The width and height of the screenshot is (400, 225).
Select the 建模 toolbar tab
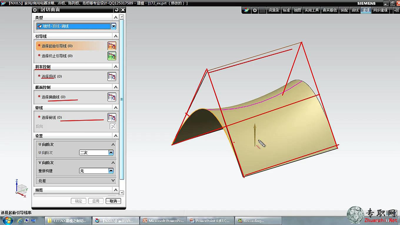(366, 10)
